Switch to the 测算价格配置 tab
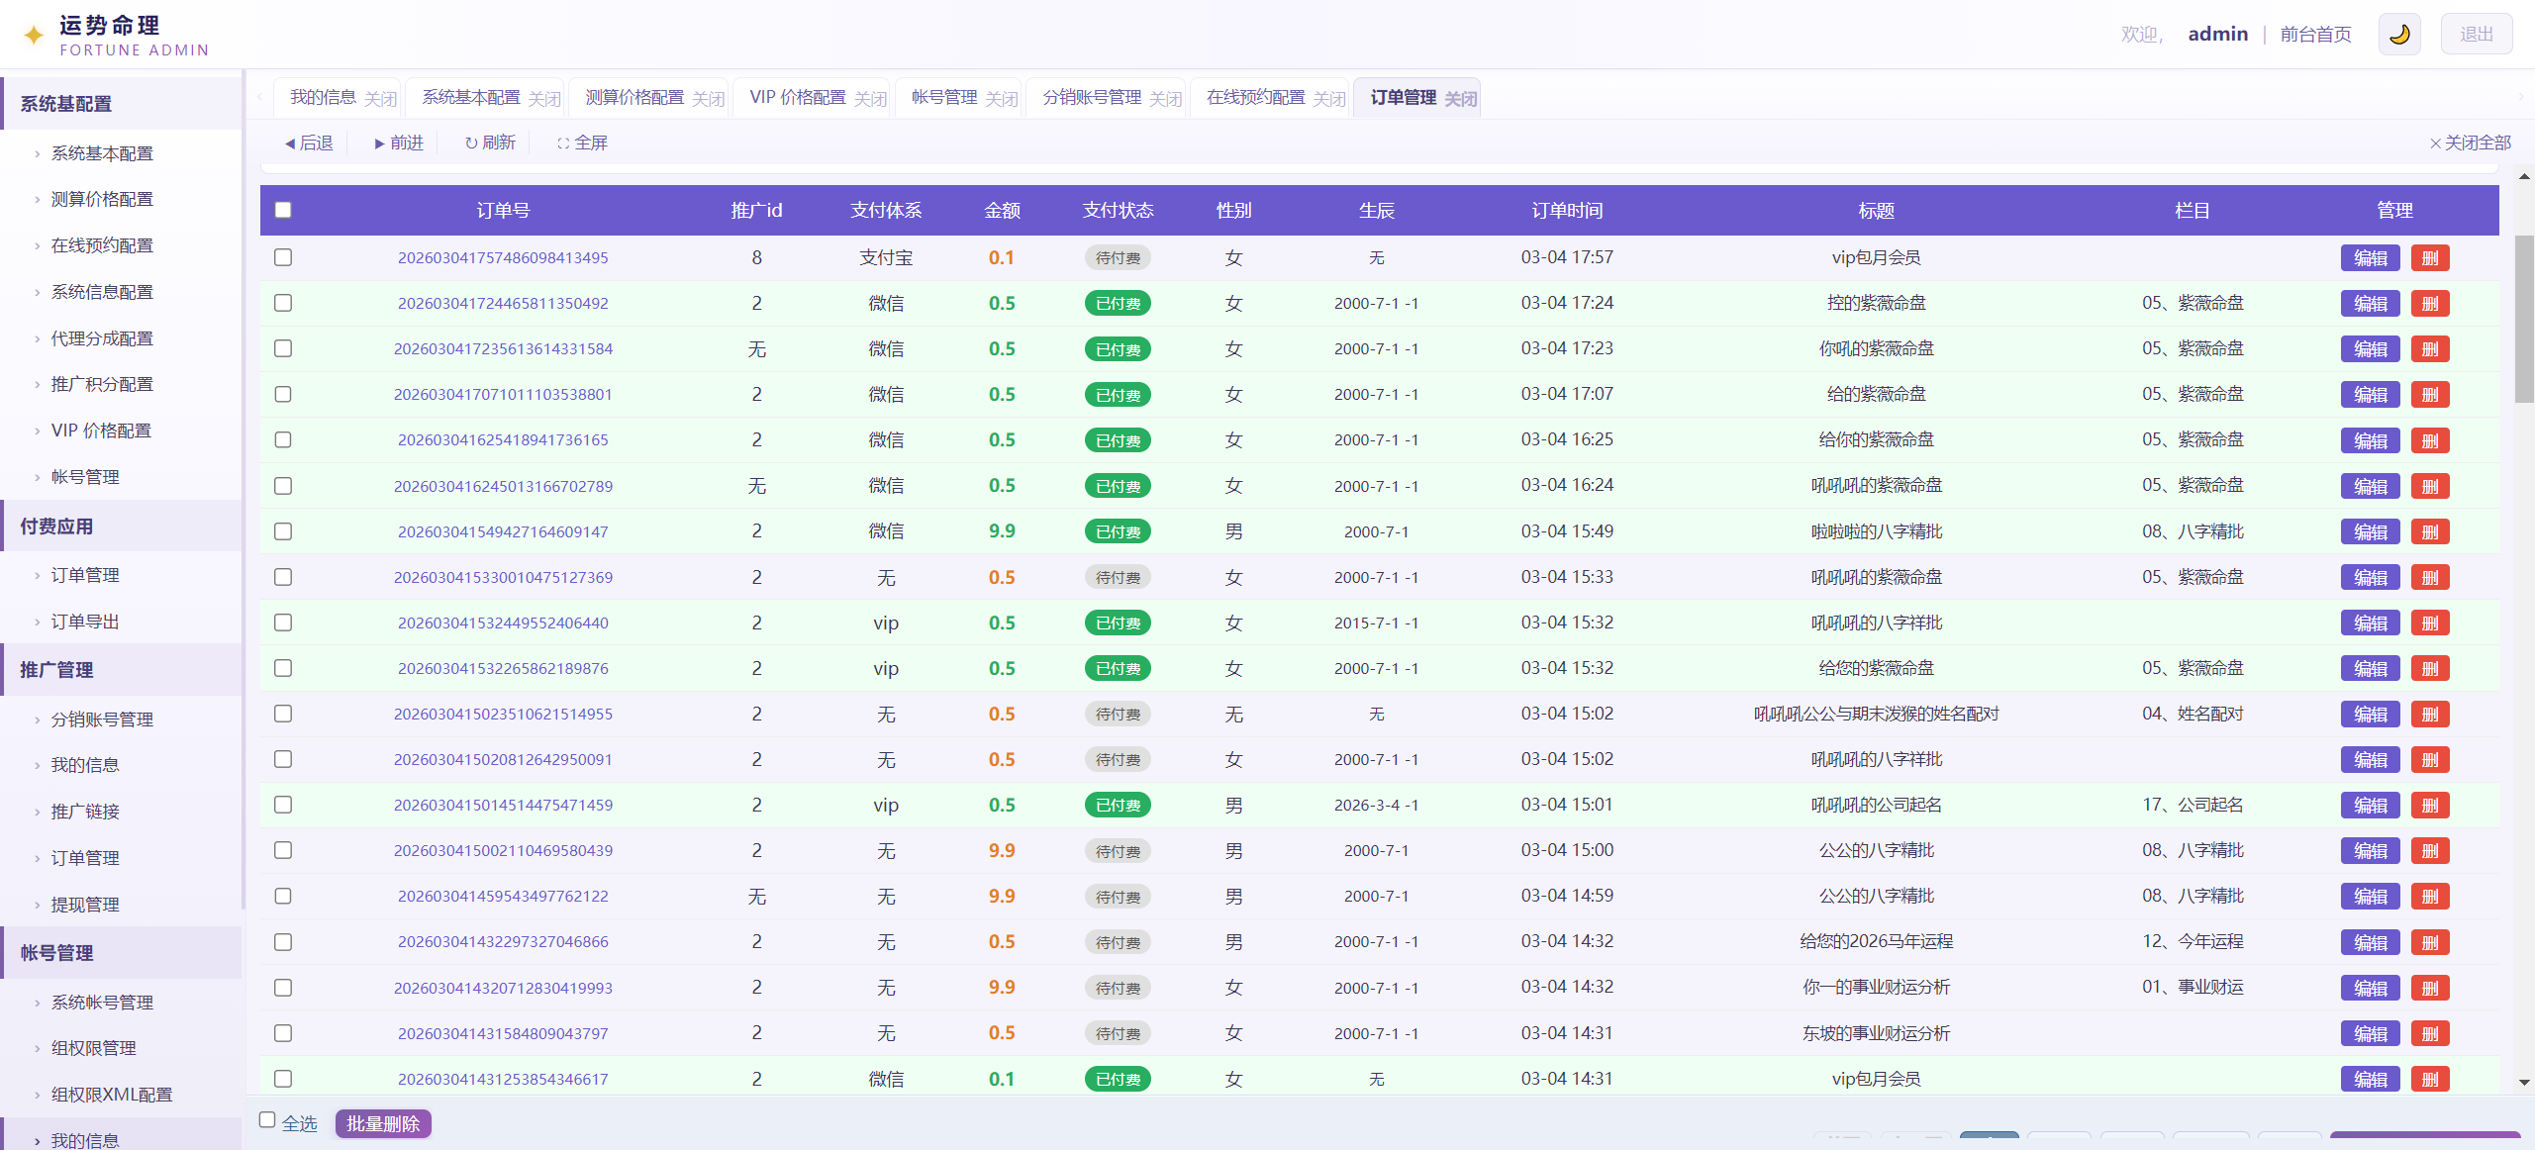Image resolution: width=2535 pixels, height=1150 pixels. tap(634, 97)
